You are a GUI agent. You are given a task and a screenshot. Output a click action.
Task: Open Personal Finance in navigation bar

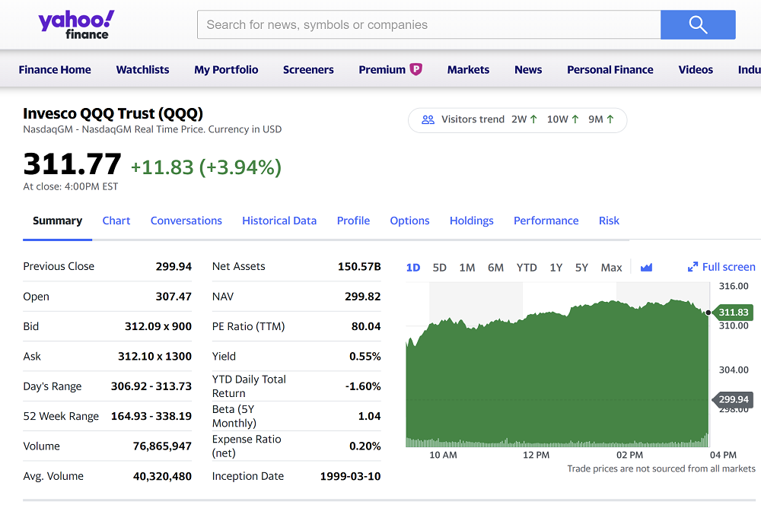coord(610,70)
